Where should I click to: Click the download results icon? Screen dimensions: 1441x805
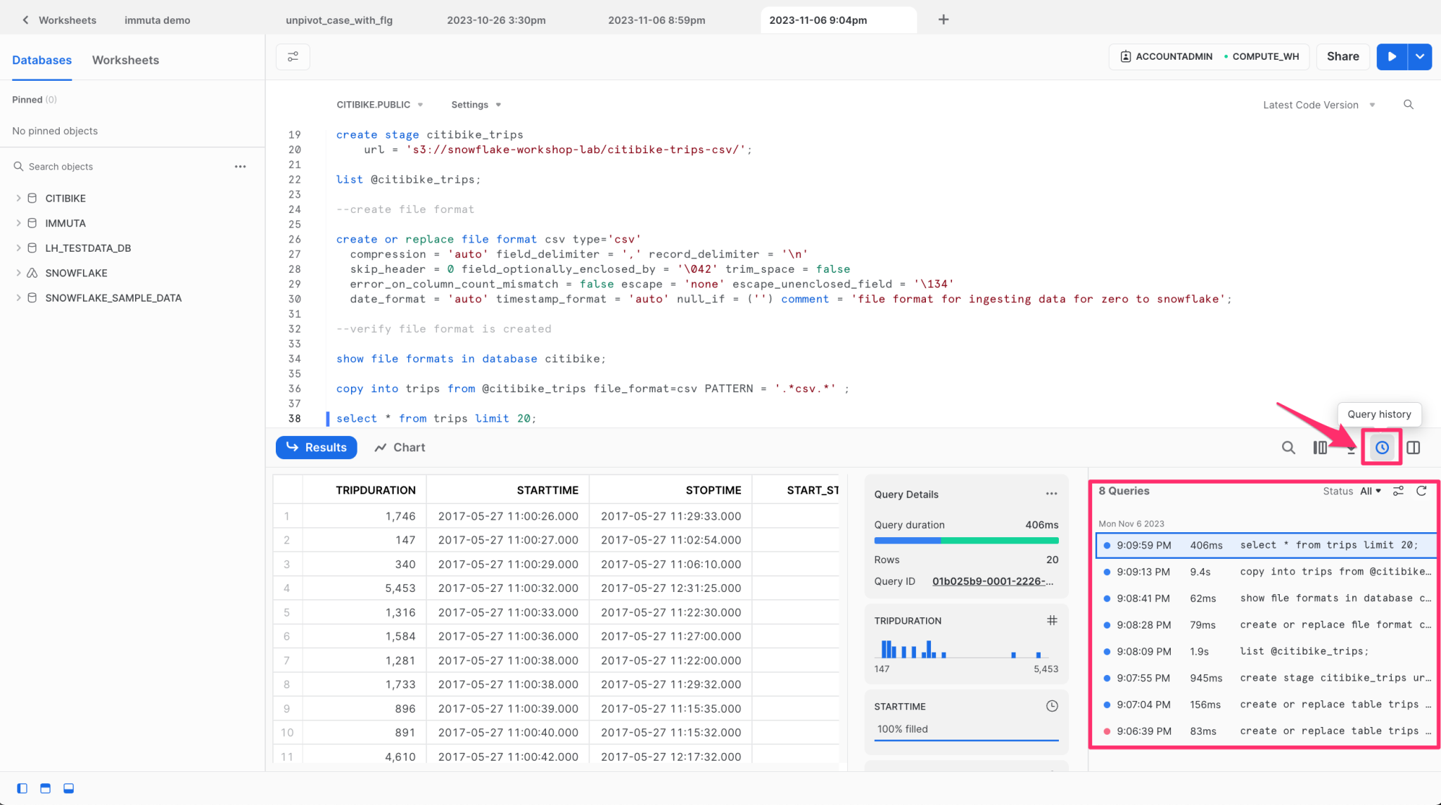pyautogui.click(x=1351, y=448)
